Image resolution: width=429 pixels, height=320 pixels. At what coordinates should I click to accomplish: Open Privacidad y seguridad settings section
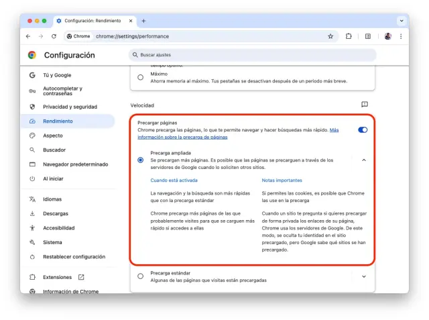70,107
